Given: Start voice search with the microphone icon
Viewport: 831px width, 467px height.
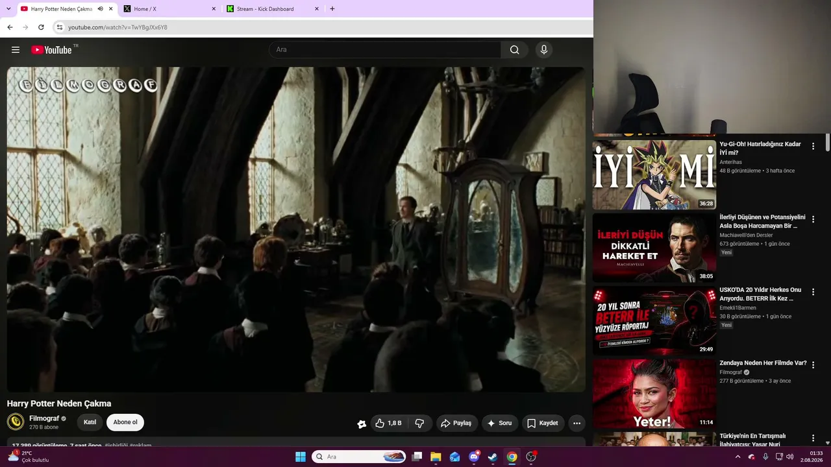Looking at the screenshot, I should click(544, 50).
